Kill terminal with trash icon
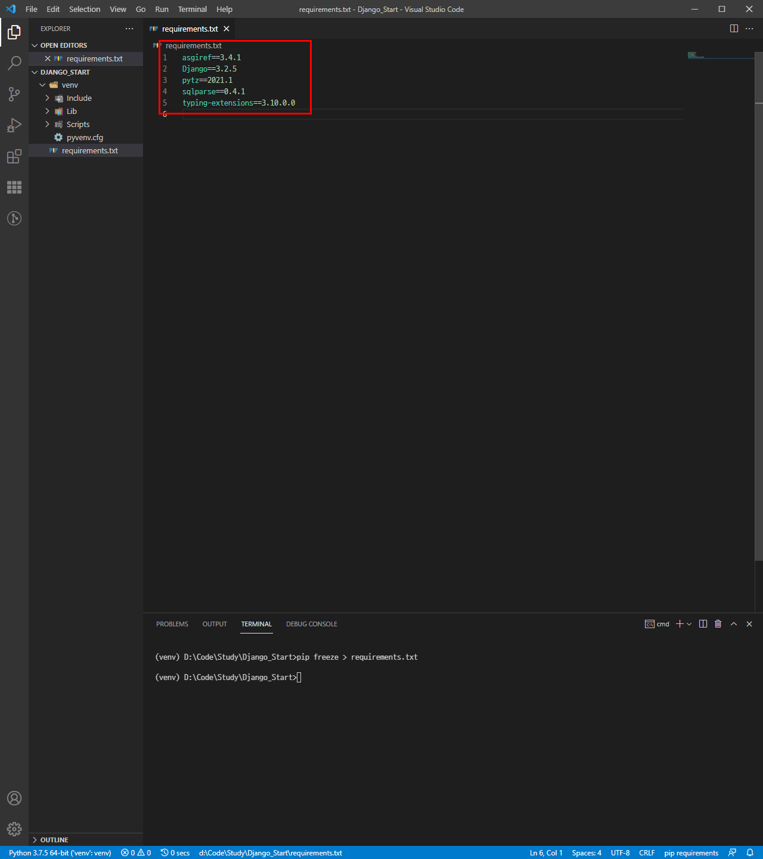 [x=718, y=624]
